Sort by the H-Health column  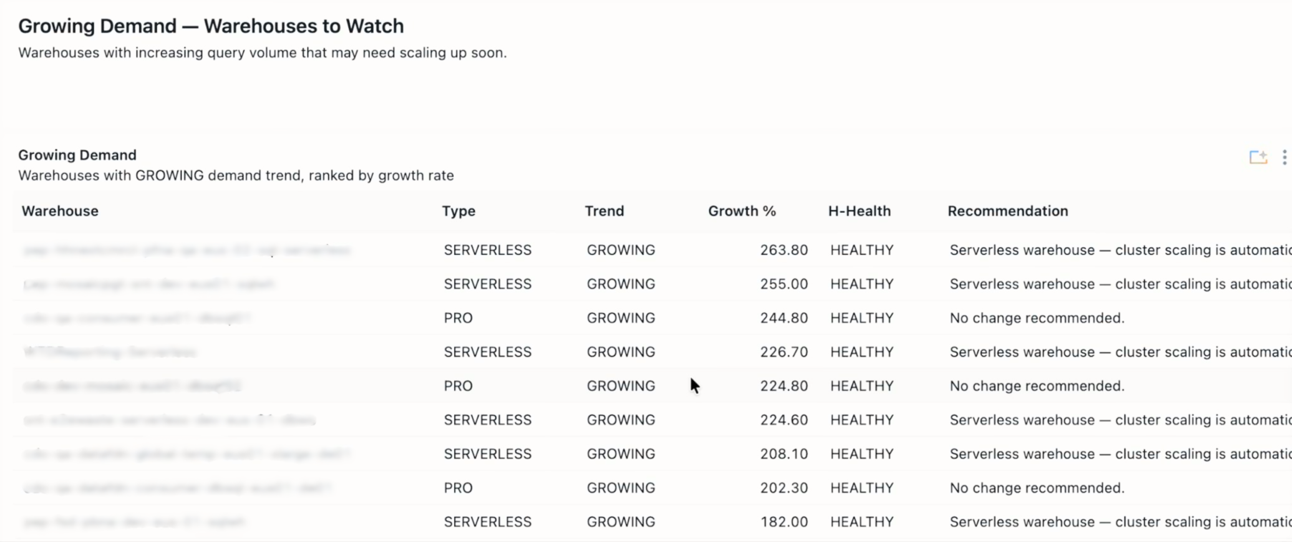click(x=859, y=211)
